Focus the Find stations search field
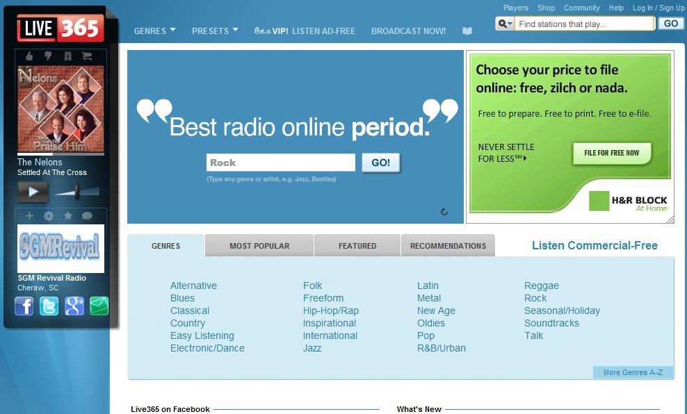This screenshot has height=414, width=687. [x=585, y=24]
